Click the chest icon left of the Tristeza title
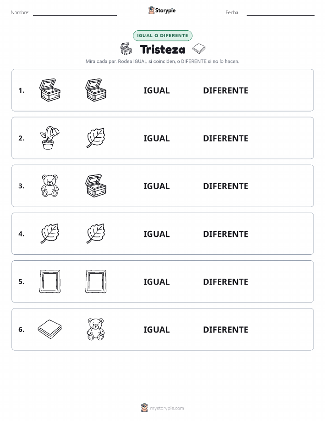 (126, 49)
